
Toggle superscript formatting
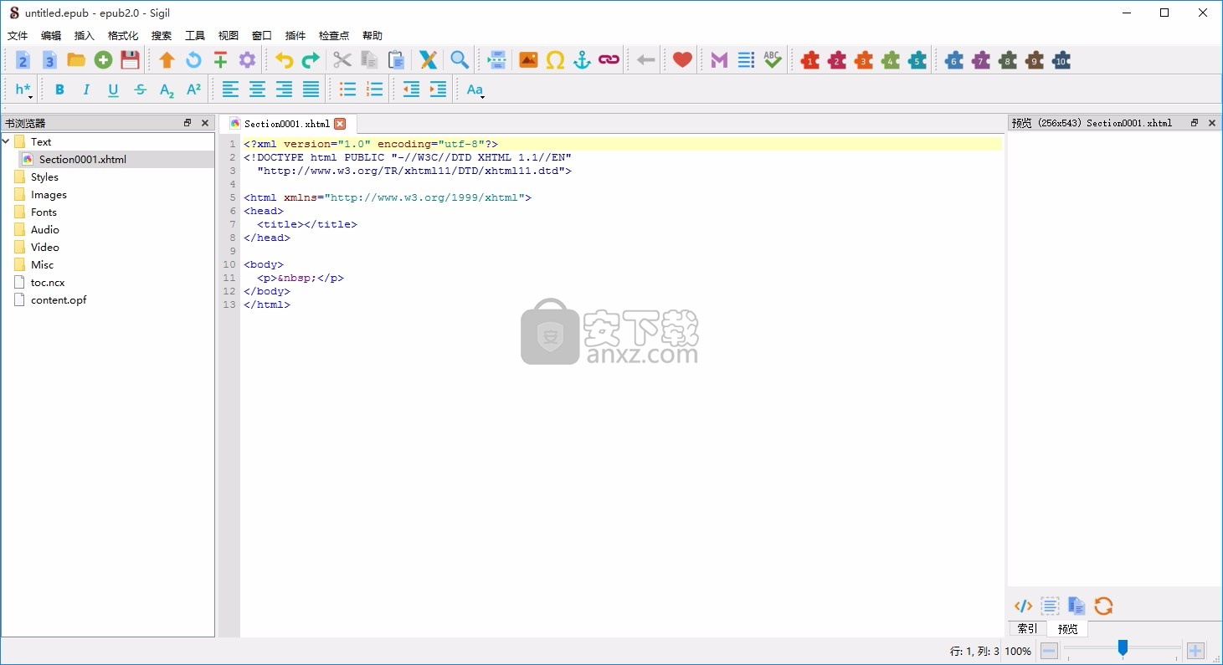click(193, 90)
